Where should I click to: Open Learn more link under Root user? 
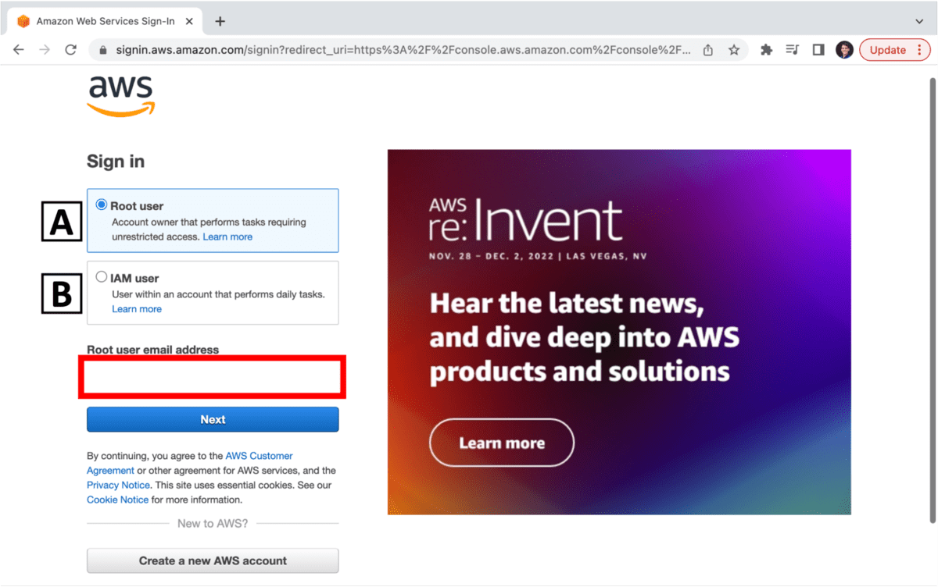click(227, 237)
